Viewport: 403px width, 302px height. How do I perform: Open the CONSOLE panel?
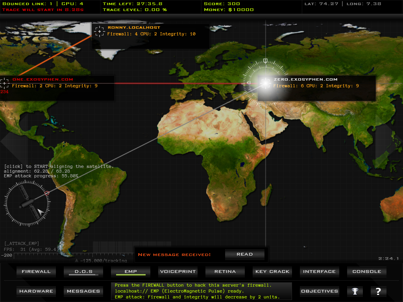[366, 272]
